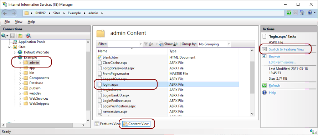Image resolution: width=318 pixels, height=135 pixels.
Task: Expand the bin folder node
Action: pos(20,73)
